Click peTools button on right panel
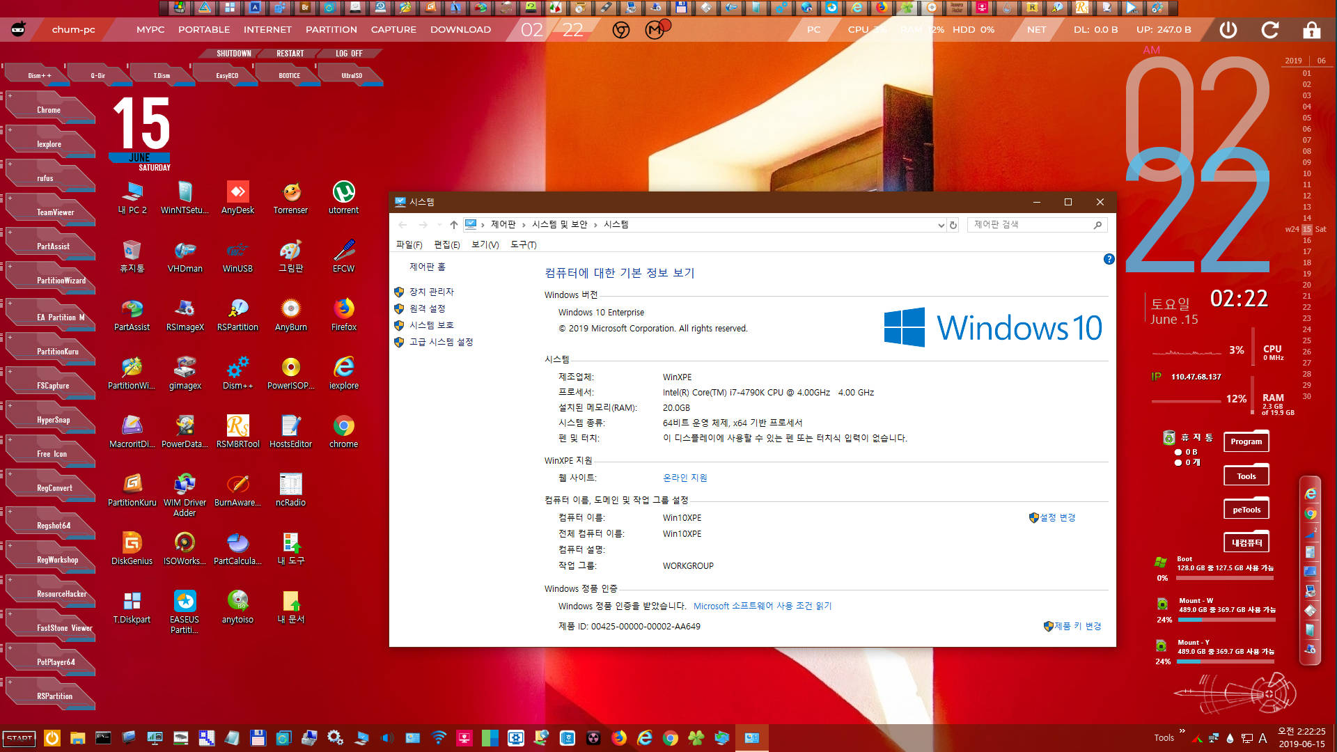 1246,510
